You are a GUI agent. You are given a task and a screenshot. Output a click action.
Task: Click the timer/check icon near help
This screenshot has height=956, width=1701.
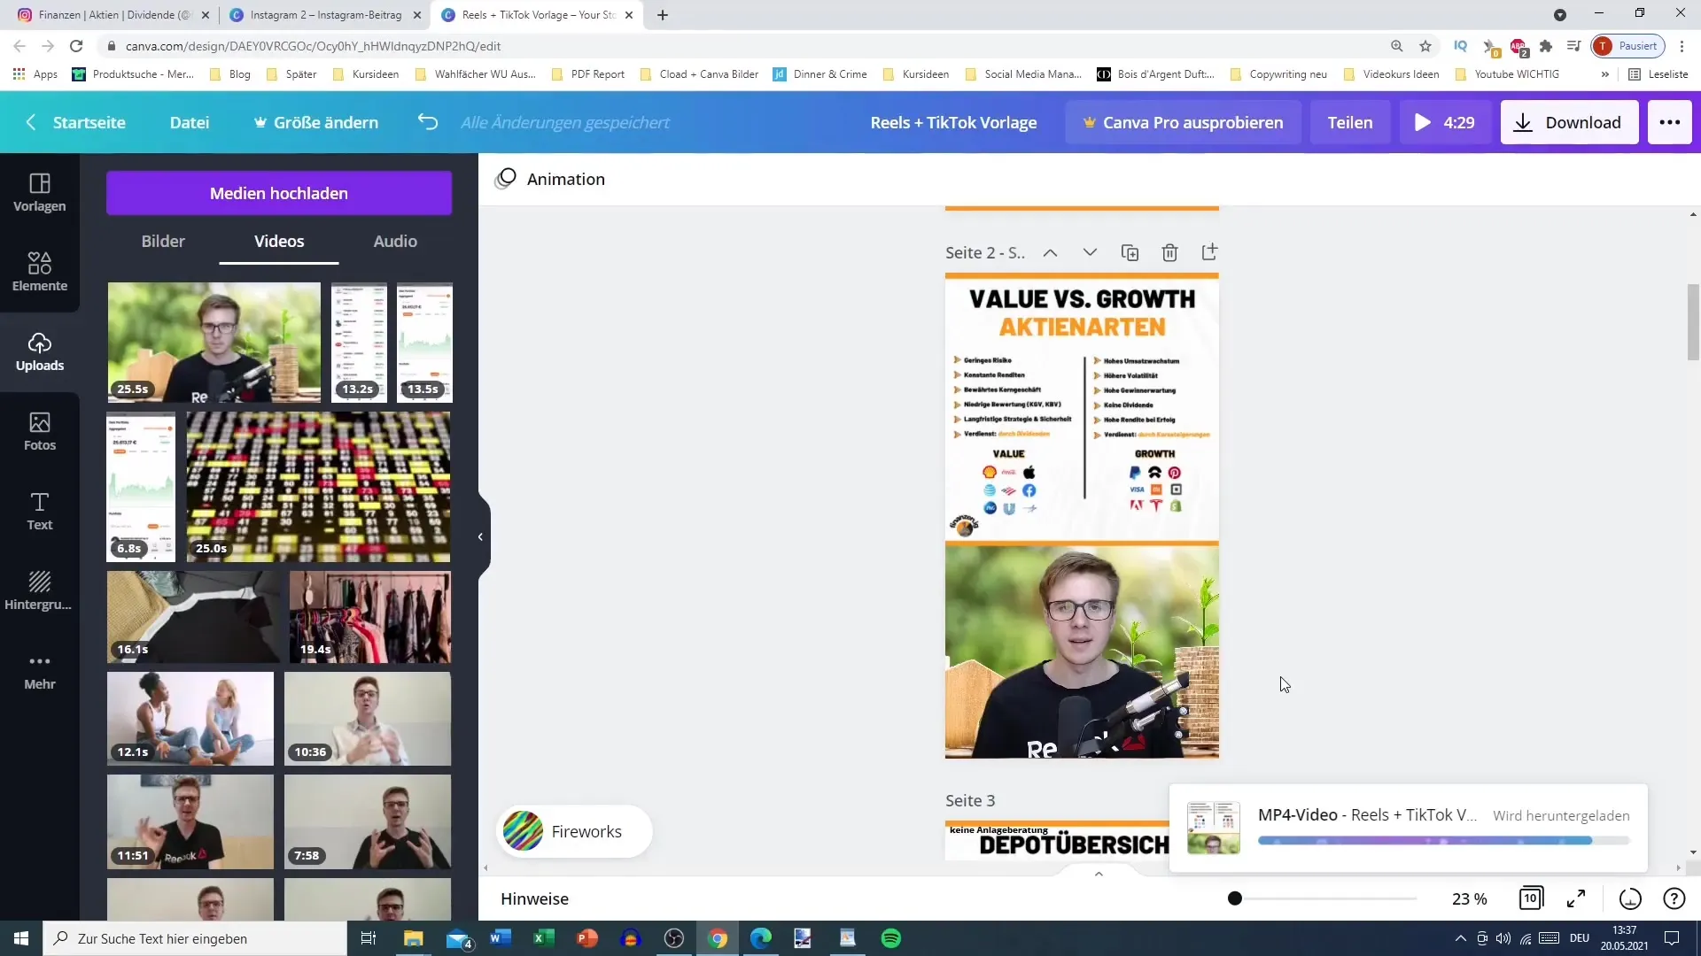1630,898
